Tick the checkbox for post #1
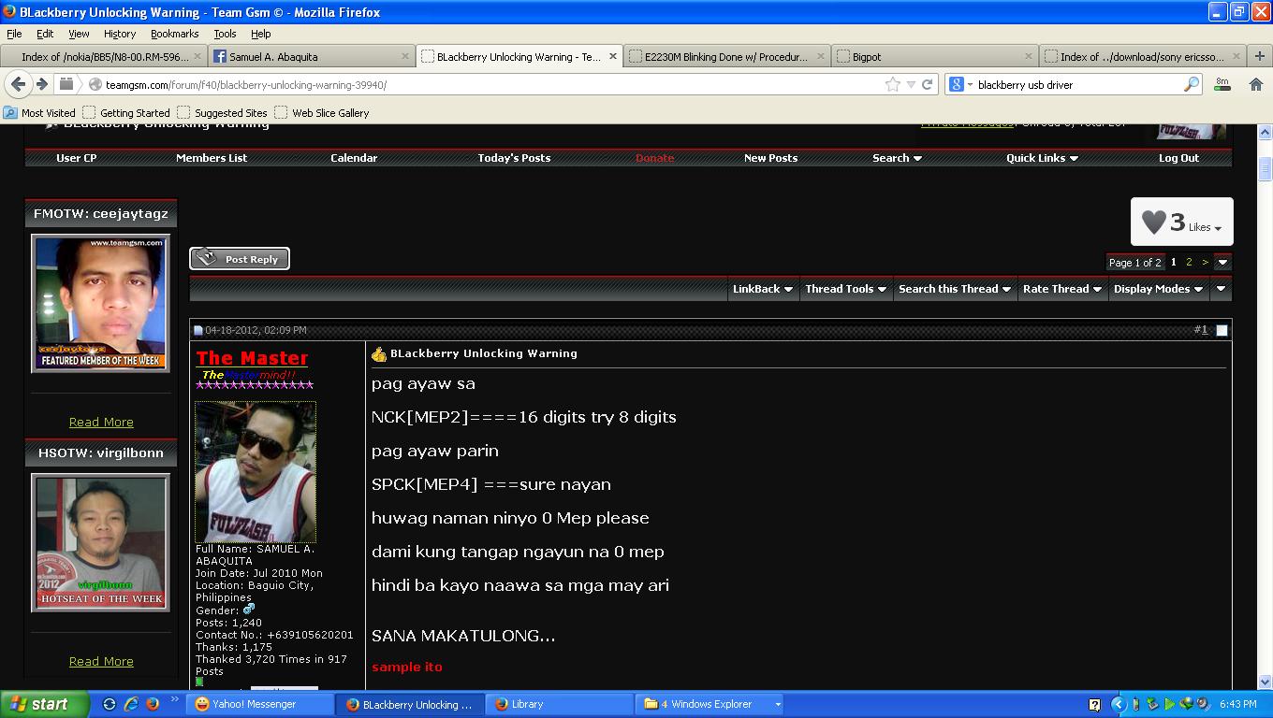The height and width of the screenshot is (718, 1273). 1222,330
